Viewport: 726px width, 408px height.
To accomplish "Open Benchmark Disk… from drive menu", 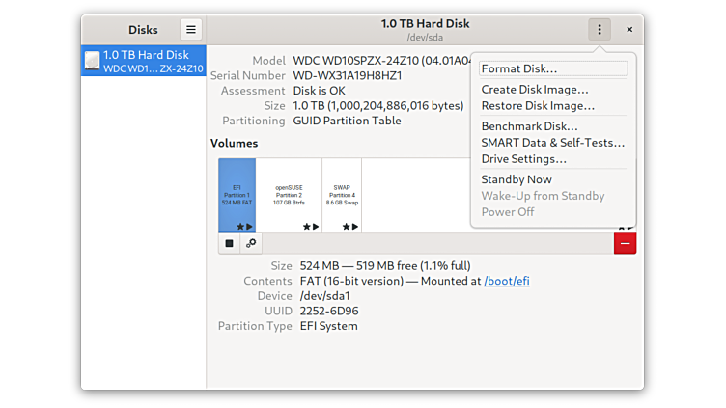I will [x=529, y=126].
